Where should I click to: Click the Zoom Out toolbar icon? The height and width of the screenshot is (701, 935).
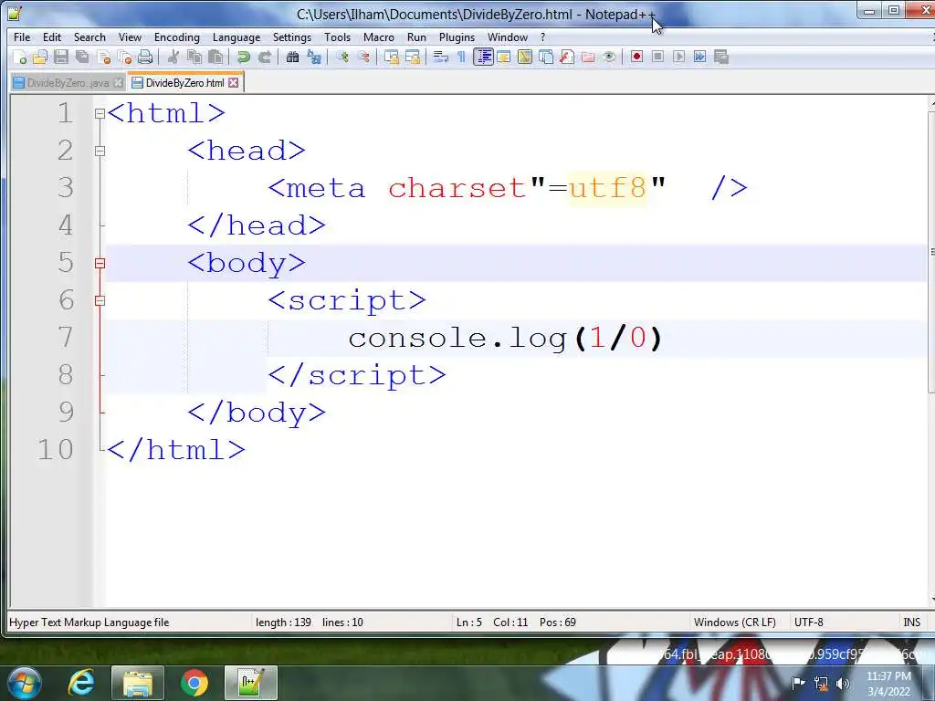tap(363, 58)
